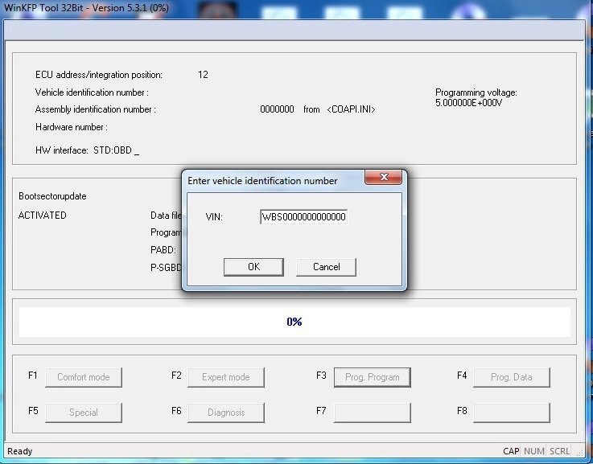This screenshot has height=464, width=593.
Task: Click the F1 key label
Action: tap(33, 376)
